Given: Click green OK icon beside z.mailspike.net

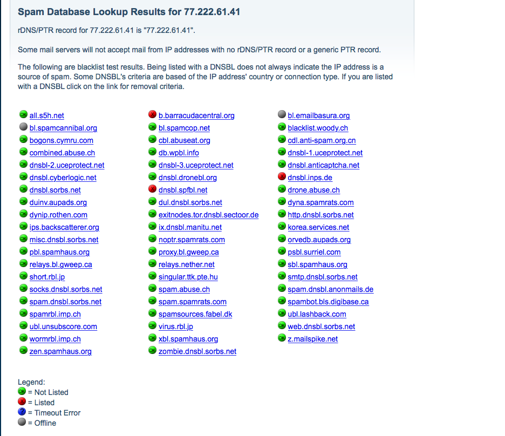Looking at the screenshot, I should pos(282,338).
